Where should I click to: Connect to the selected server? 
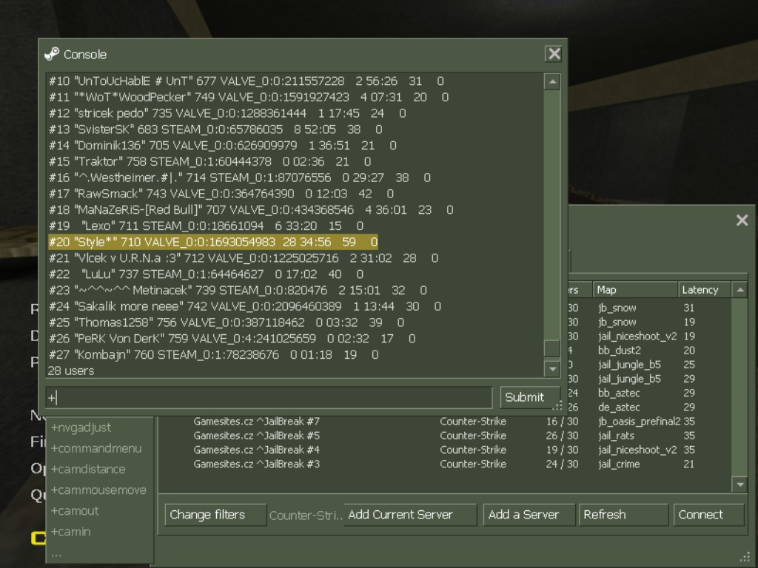coord(708,515)
